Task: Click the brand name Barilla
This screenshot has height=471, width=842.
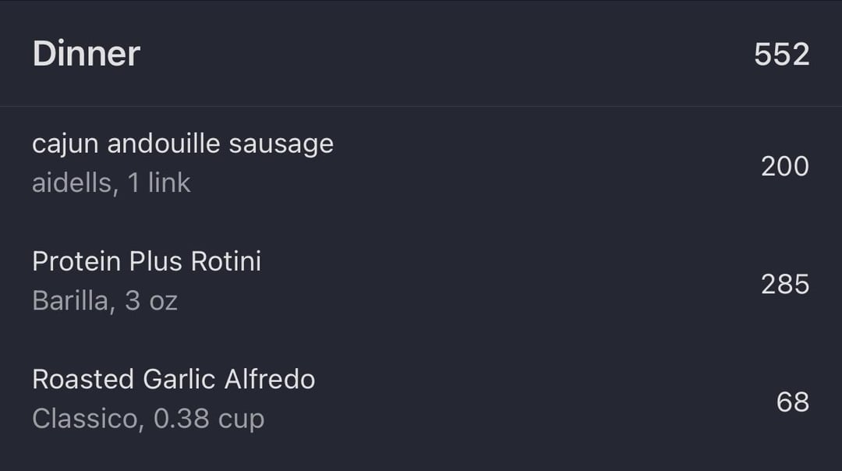Action: click(x=70, y=301)
